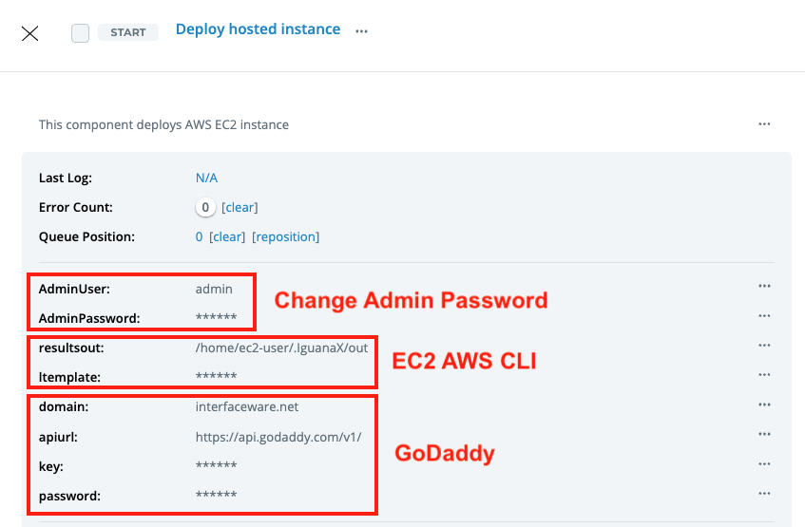Clear the Error Count
This screenshot has height=527, width=805.
(240, 207)
